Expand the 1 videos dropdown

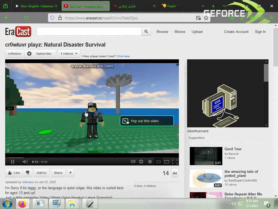click(69, 54)
